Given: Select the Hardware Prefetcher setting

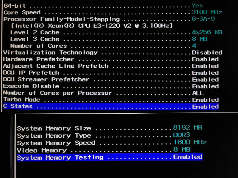Looking at the screenshot, I should pyautogui.click(x=111, y=59).
